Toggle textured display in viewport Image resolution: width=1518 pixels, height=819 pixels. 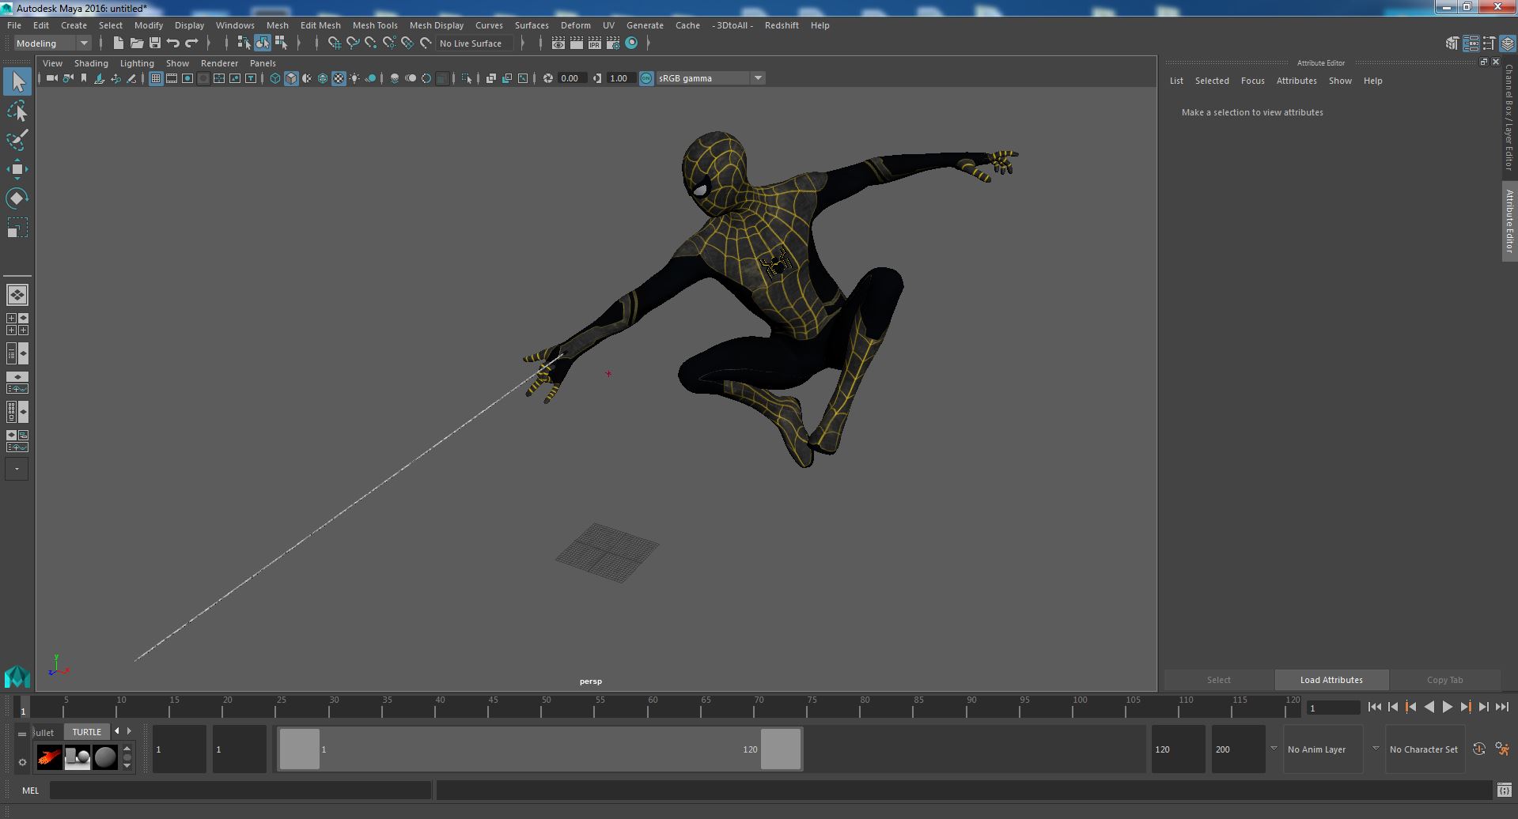(339, 78)
